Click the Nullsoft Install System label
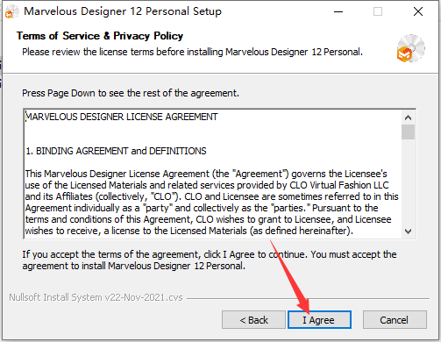Viewport: 441px width, 342px height. [x=96, y=297]
